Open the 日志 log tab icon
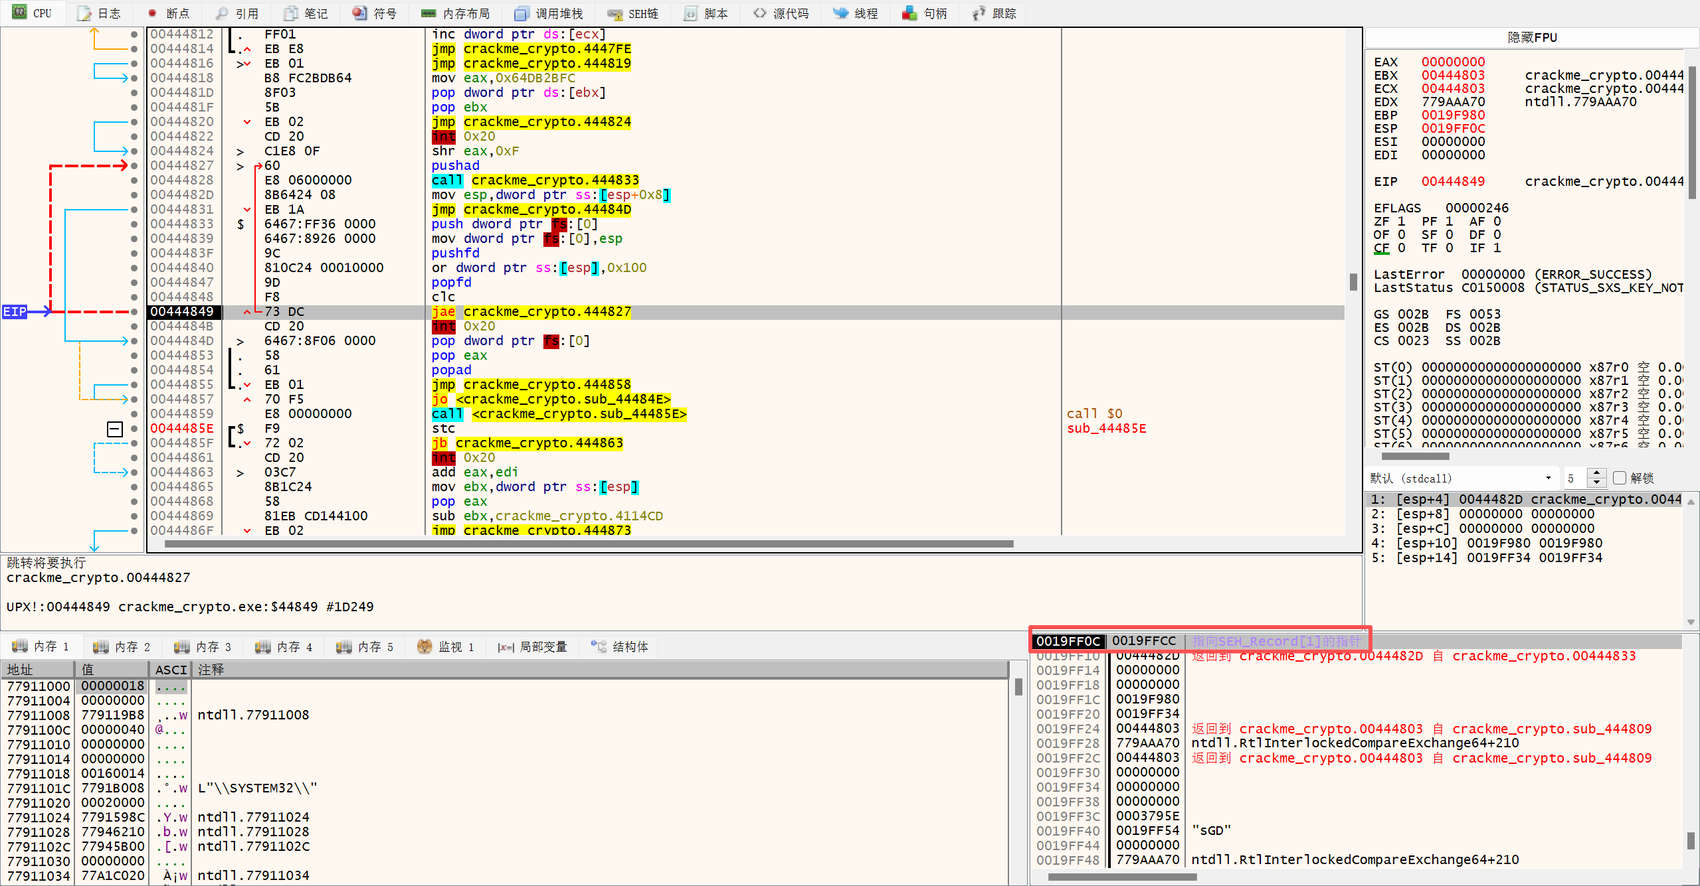The width and height of the screenshot is (1700, 886). pos(84,13)
